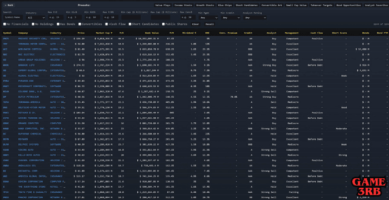Apply the Income Stocks preset
389x200 pixels.
coord(183,5)
